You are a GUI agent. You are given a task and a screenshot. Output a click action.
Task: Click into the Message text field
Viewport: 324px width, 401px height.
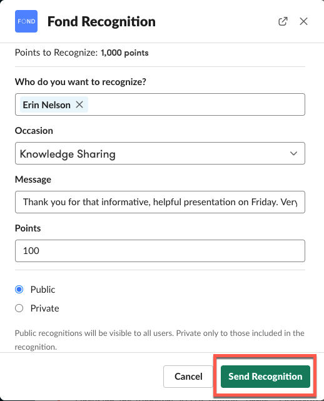[x=160, y=202]
